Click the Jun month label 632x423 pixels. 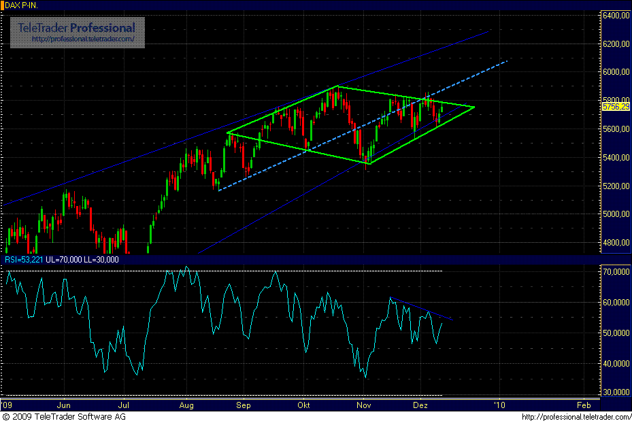(x=64, y=405)
